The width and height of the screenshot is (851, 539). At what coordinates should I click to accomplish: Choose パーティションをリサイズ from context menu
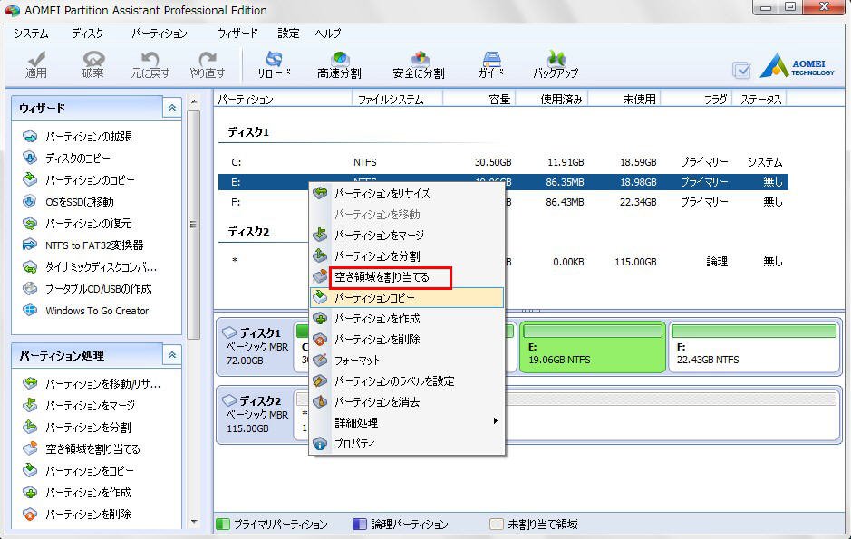click(407, 194)
